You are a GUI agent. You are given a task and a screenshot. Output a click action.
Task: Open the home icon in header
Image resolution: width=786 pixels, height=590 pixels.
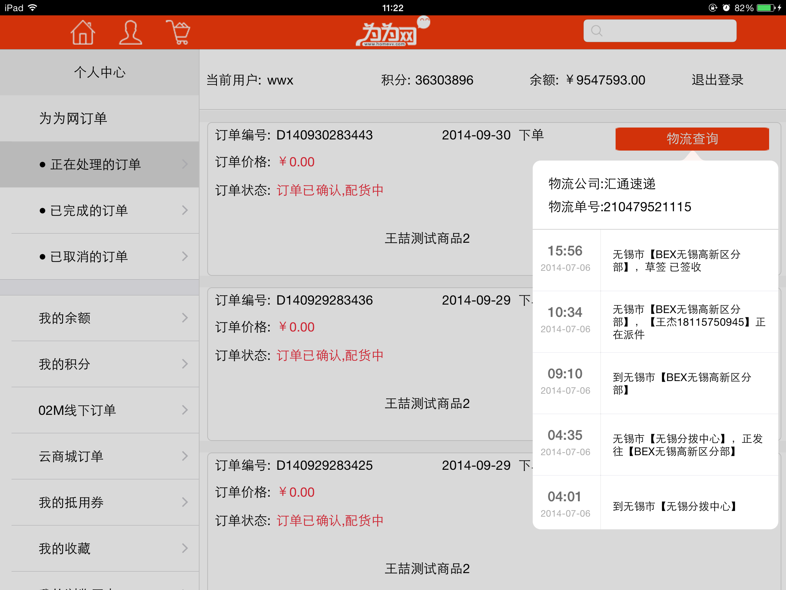(83, 32)
